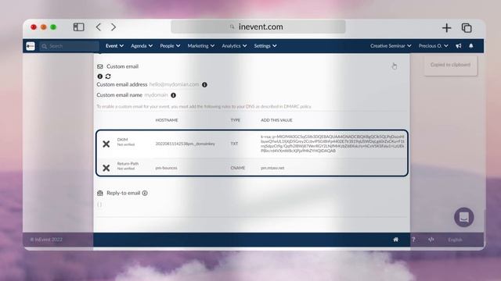
Task: Open the Agenda dropdown menu
Action: 142,46
